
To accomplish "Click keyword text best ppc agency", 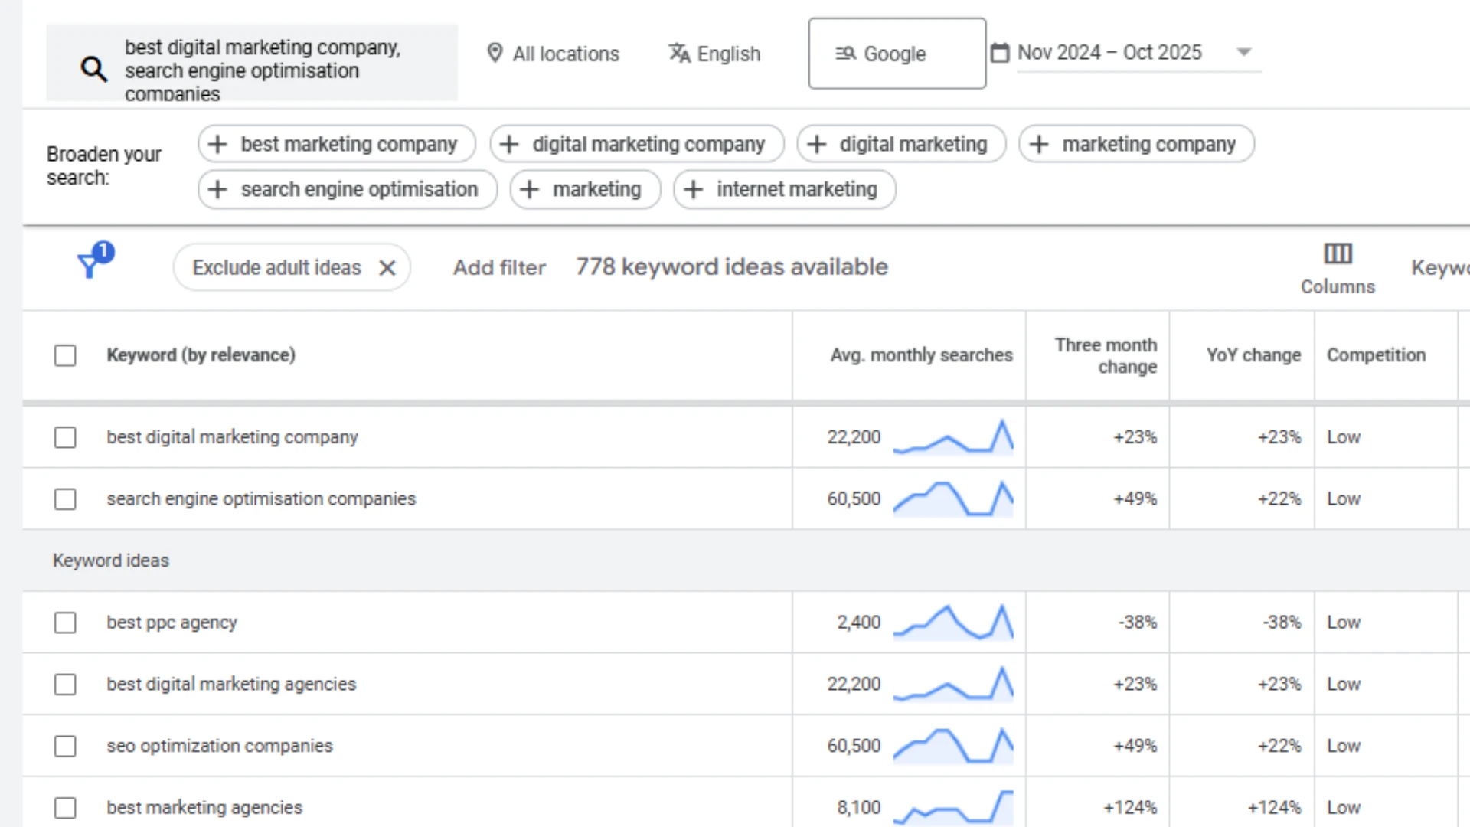I will 171,623.
